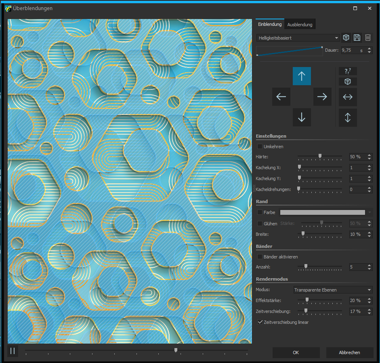Uncheck Zeitverschiebung linear
This screenshot has height=363, width=380.
pyautogui.click(x=260, y=322)
